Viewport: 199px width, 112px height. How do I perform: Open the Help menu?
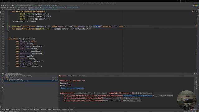point(59,1)
